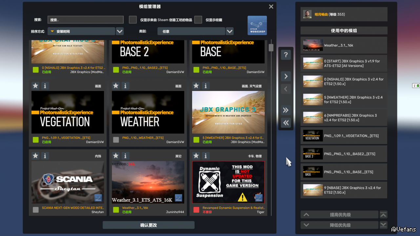The width and height of the screenshot is (420, 236).
Task: Click the 提高优先级 raise priority button
Action: [340, 215]
